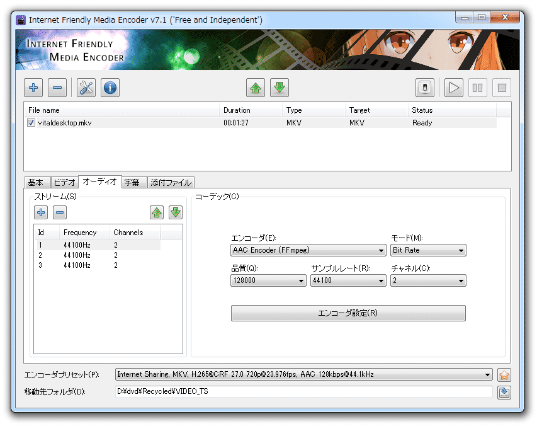This screenshot has height=426, width=537.
Task: Click the 移動先フォルダ(D) path field
Action: (x=304, y=391)
